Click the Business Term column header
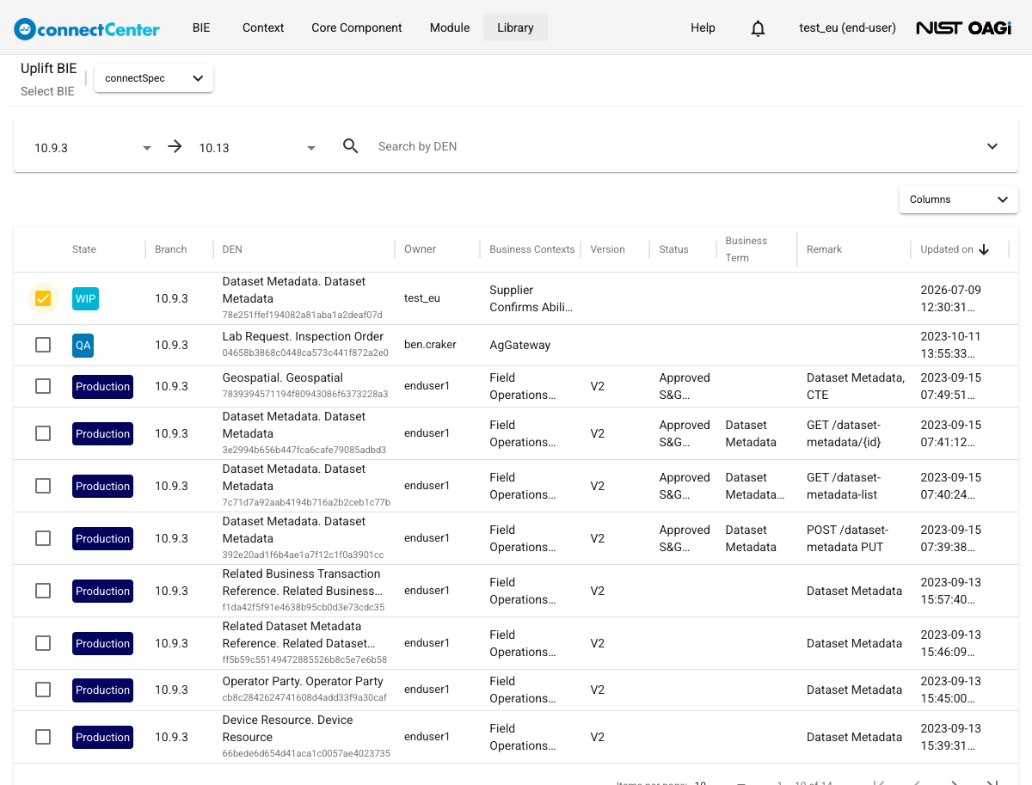 point(746,249)
